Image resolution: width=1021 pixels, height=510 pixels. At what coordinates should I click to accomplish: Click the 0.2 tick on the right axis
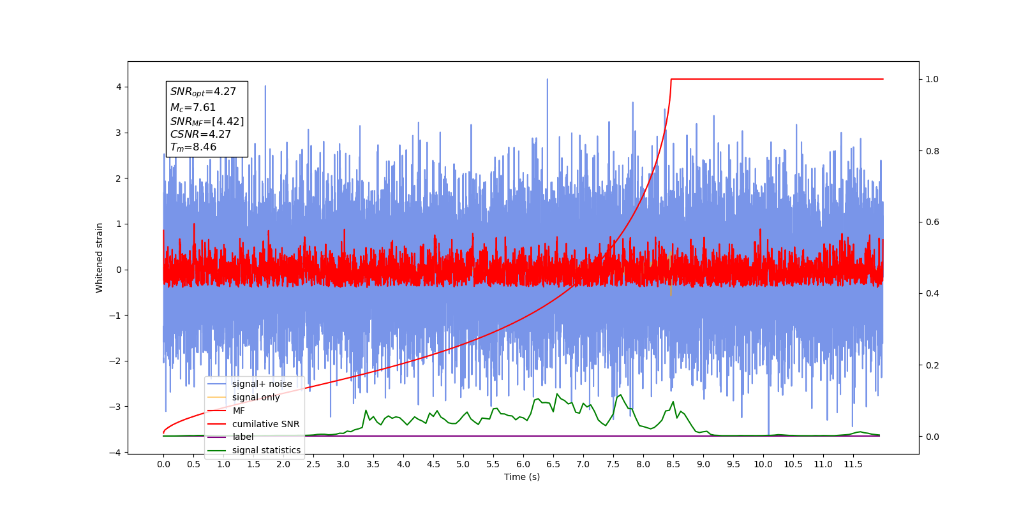click(932, 365)
